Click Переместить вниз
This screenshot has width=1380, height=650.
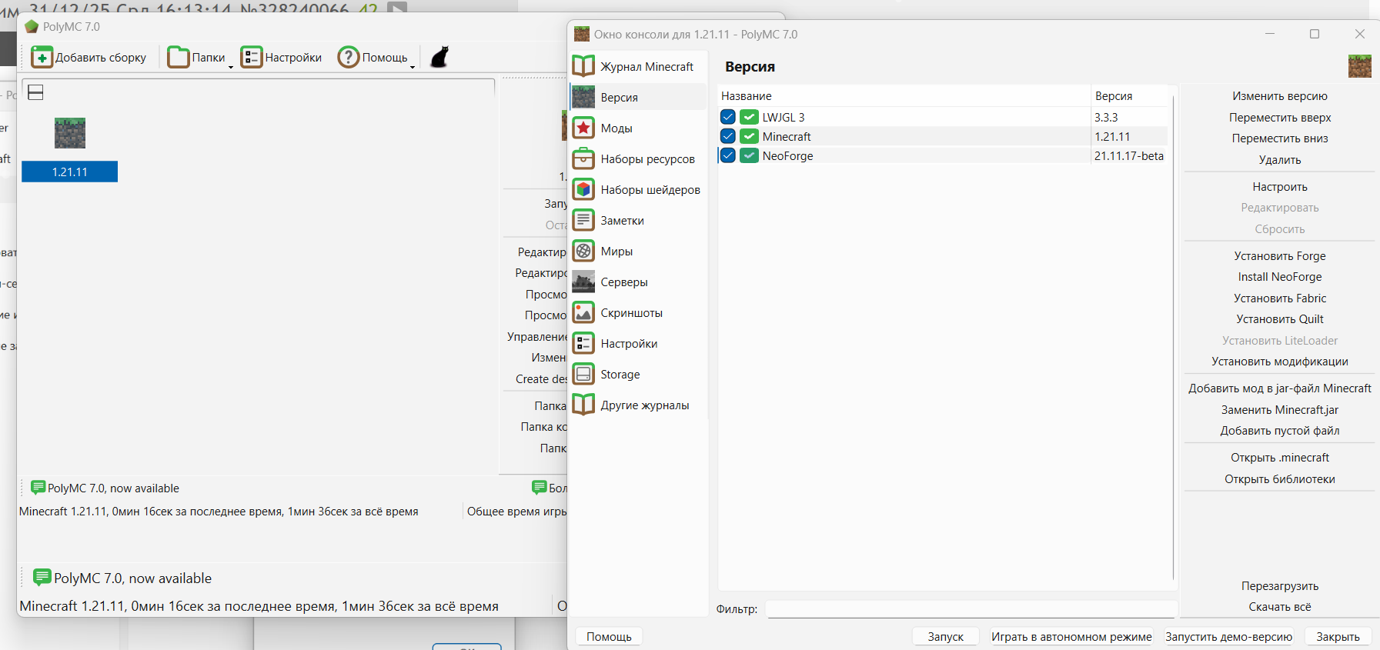pos(1279,138)
